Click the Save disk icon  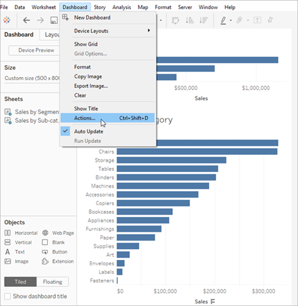tap(54, 20)
